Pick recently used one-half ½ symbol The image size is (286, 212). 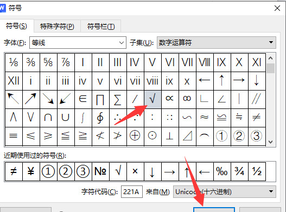pyautogui.click(x=257, y=171)
